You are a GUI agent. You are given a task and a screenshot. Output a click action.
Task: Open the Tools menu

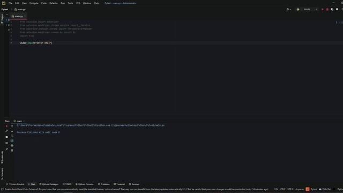[70, 3]
